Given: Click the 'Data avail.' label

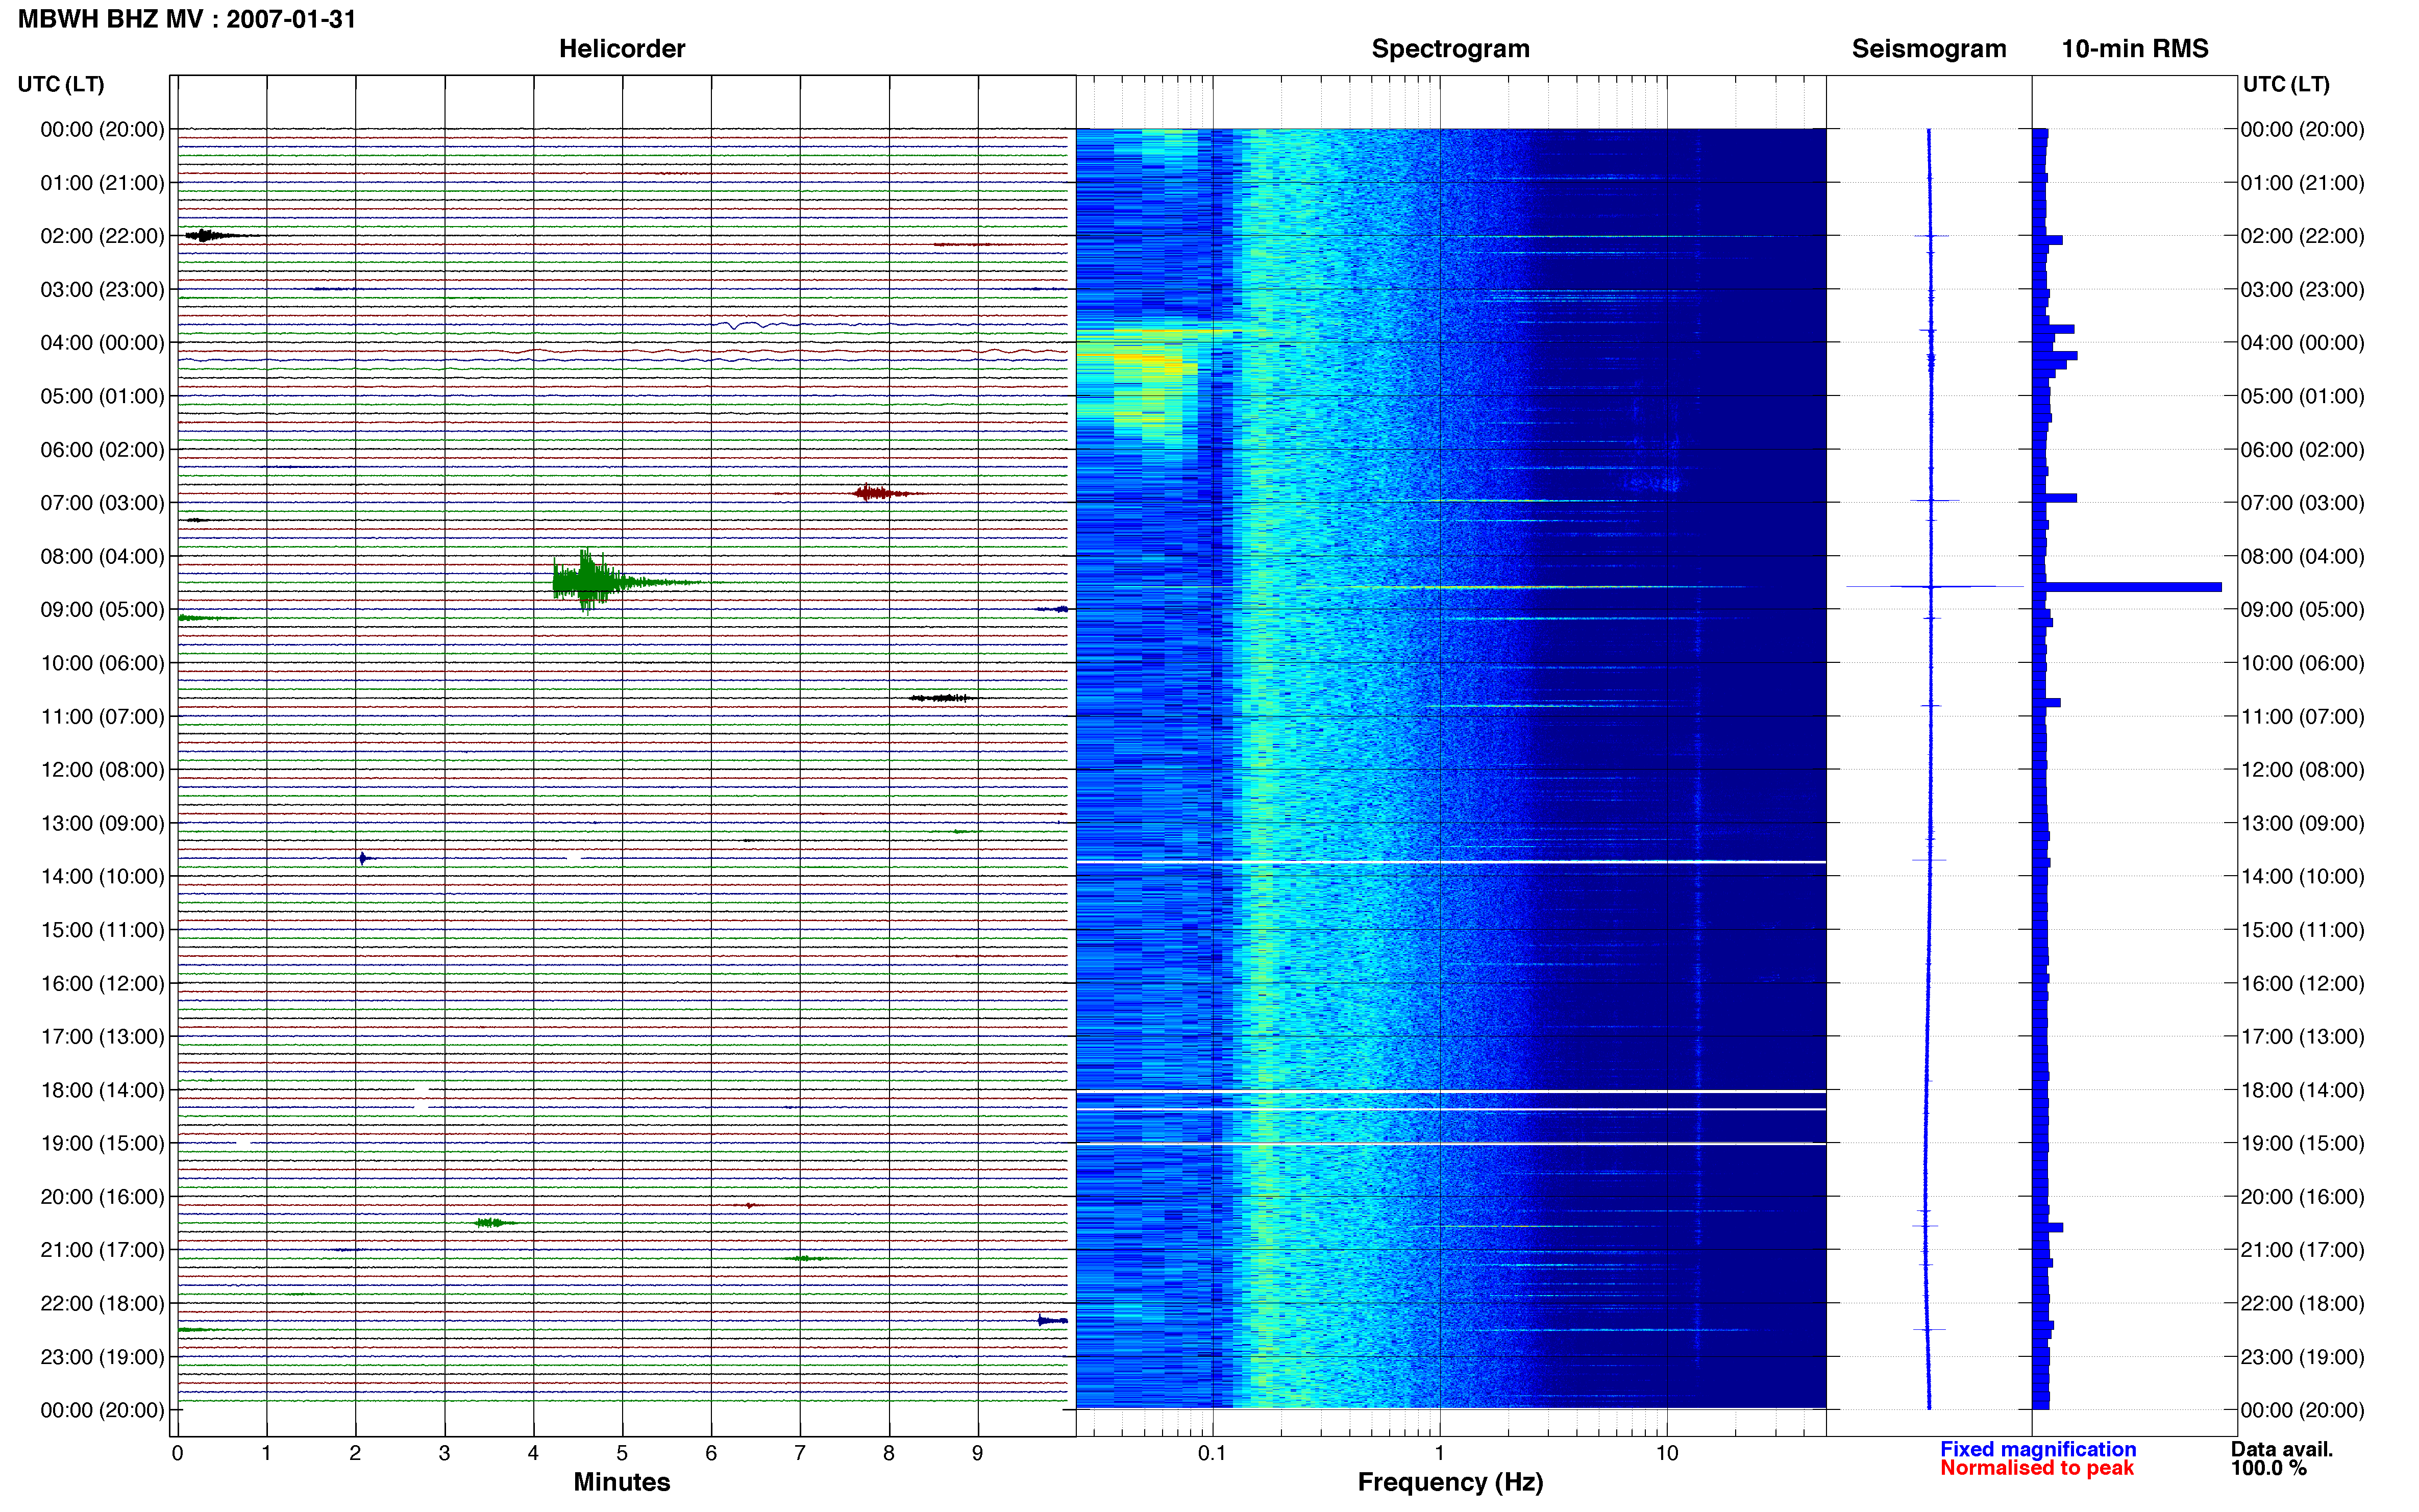Looking at the screenshot, I should 2281,1448.
